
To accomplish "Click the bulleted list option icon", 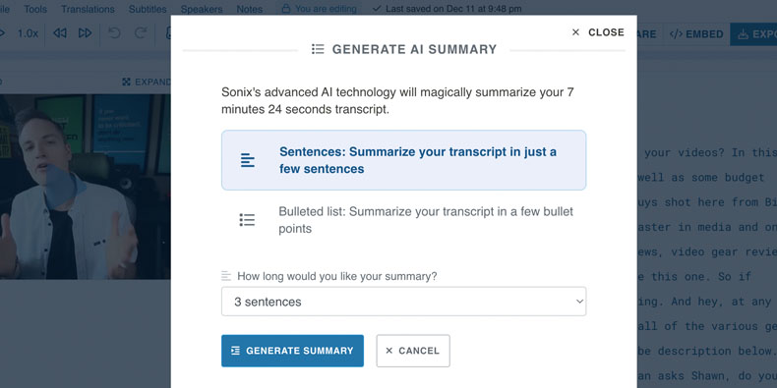I will (247, 220).
